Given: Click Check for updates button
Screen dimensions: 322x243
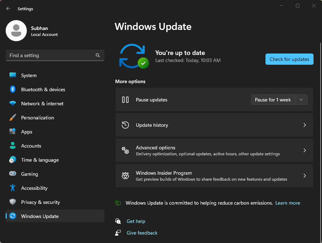Looking at the screenshot, I should [290, 59].
